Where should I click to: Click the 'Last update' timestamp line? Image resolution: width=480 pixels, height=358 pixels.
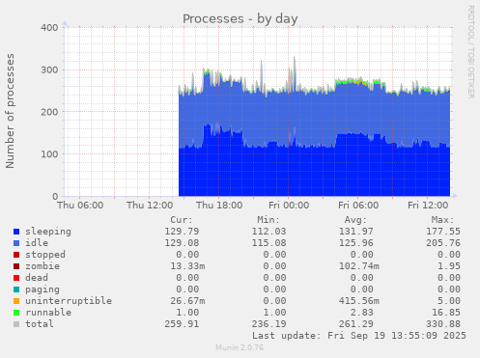pos(359,336)
